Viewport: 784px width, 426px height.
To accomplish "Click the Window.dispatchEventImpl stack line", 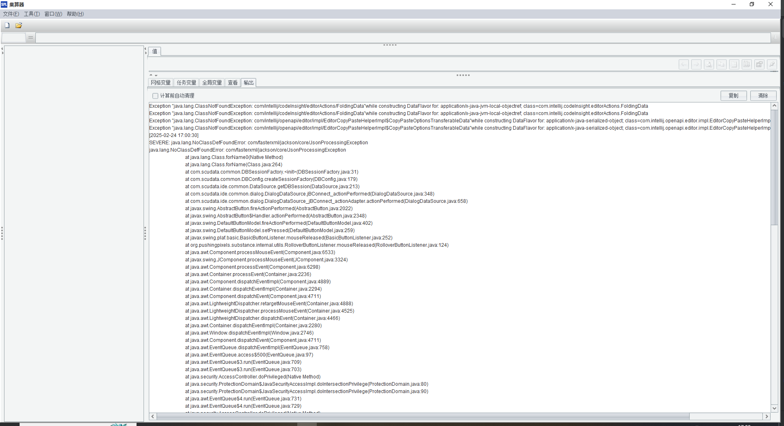I will click(x=249, y=333).
